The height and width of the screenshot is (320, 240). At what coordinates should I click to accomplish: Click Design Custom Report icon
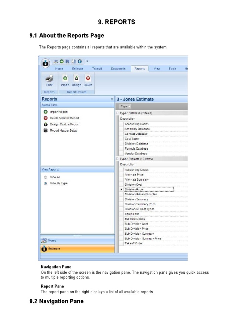coord(46,124)
